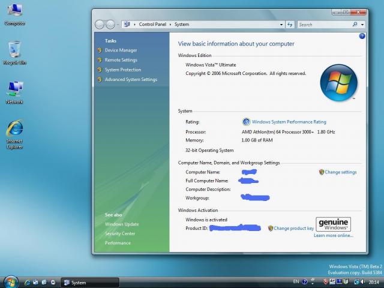Open the search options dropdown arrow

[362, 24]
